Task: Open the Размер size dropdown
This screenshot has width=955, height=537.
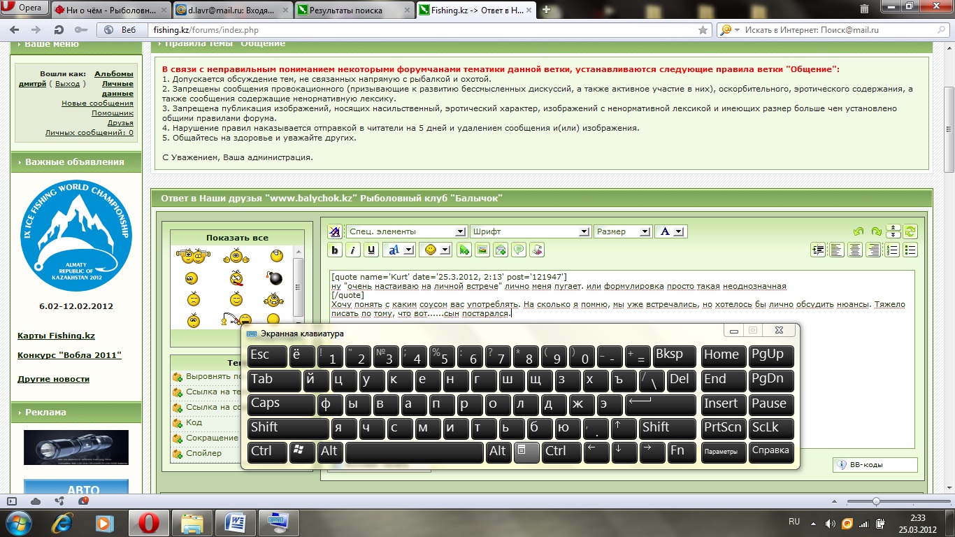Action: click(x=623, y=231)
